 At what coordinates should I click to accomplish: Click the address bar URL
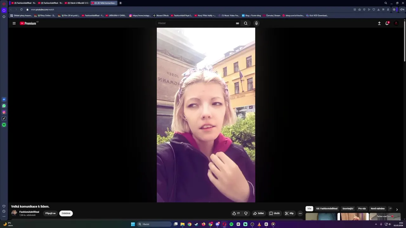(43, 9)
